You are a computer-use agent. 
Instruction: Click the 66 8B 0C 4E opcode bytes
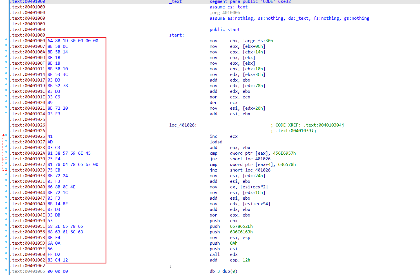click(62, 187)
